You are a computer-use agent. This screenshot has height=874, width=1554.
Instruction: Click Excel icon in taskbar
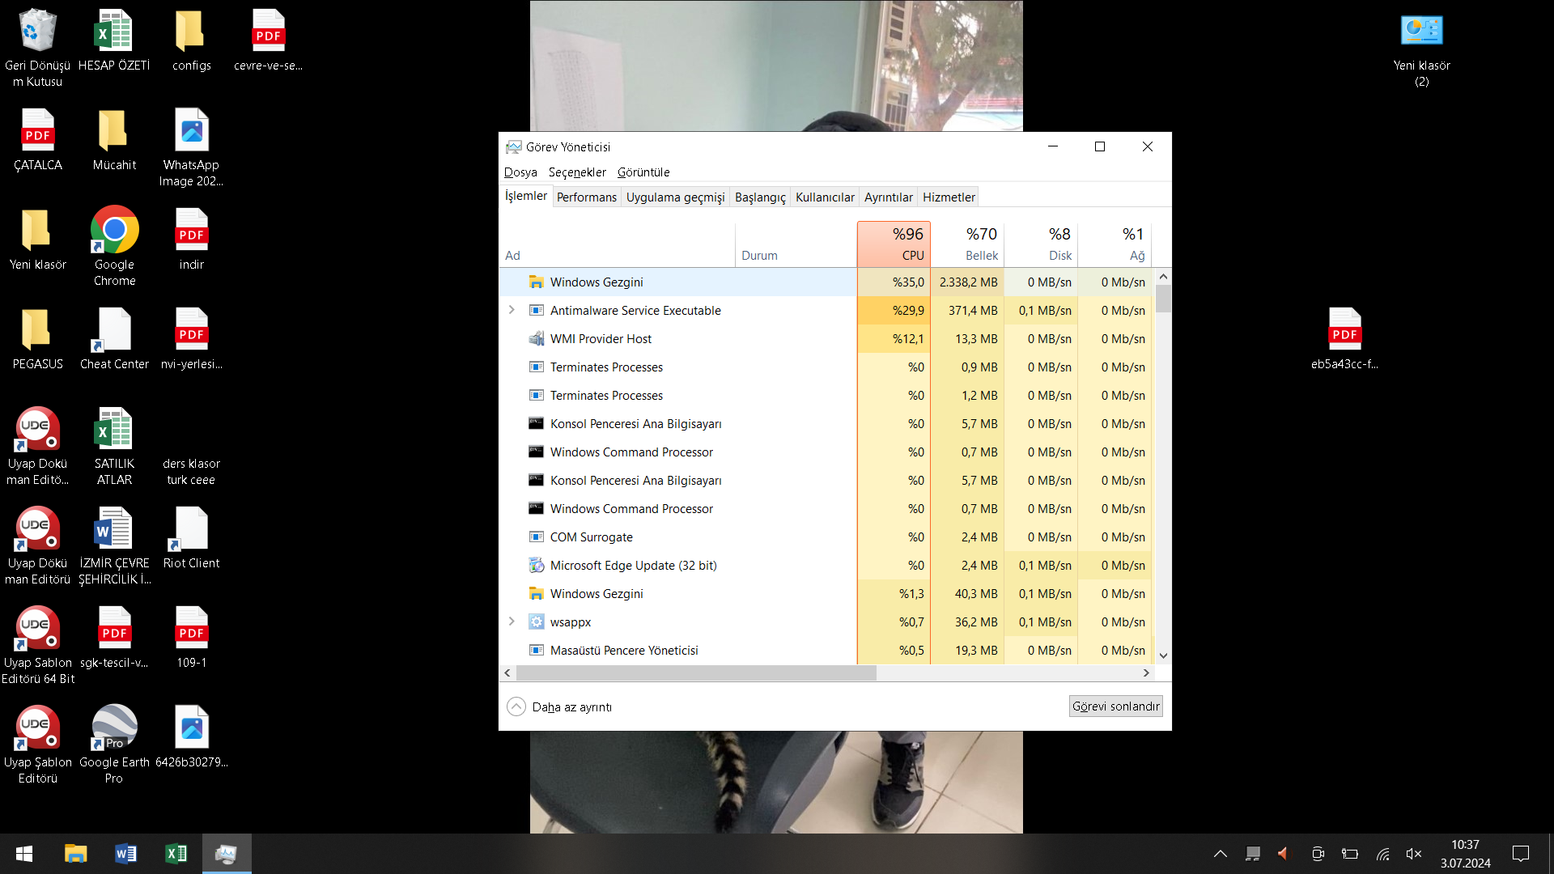tap(176, 854)
